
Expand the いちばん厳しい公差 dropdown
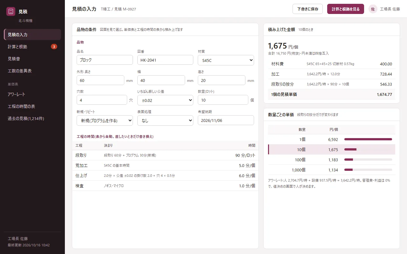click(x=165, y=100)
